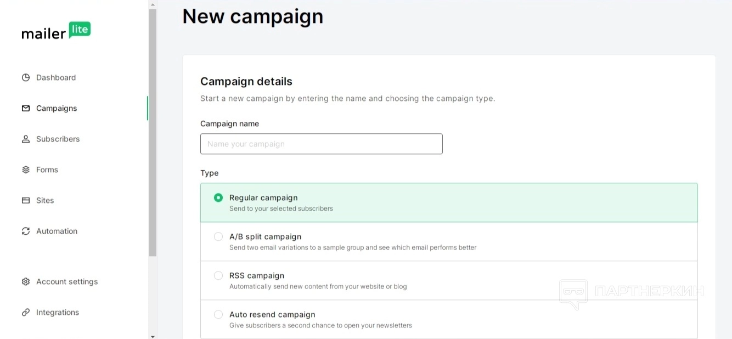The height and width of the screenshot is (339, 732).
Task: Click the Forms layers icon
Action: (x=26, y=169)
